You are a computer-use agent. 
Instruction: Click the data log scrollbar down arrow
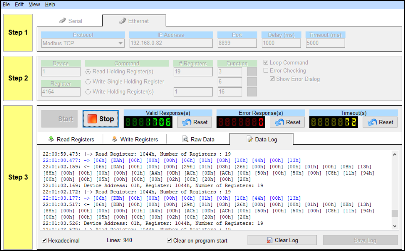(x=395, y=226)
